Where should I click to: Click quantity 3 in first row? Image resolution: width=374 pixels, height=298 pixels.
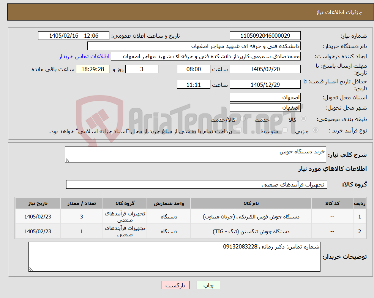[x=81, y=217]
